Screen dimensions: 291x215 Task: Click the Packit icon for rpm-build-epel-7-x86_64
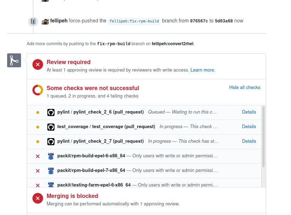click(51, 171)
